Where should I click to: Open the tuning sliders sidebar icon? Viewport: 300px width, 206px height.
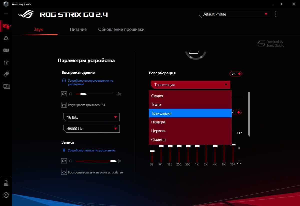pyautogui.click(x=6, y=62)
